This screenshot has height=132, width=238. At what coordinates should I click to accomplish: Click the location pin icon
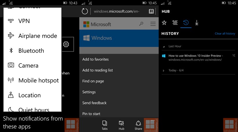tap(11, 95)
